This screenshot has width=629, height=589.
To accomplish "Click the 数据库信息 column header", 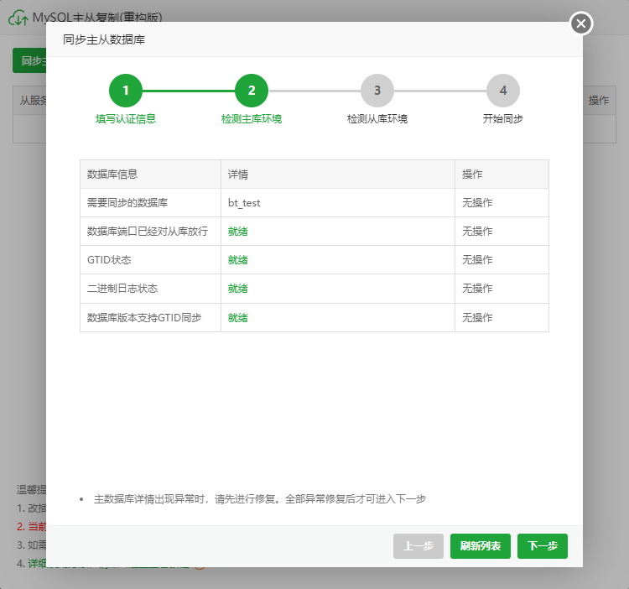I will [x=112, y=175].
